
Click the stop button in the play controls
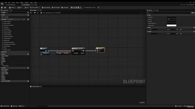click(x=76, y=8)
